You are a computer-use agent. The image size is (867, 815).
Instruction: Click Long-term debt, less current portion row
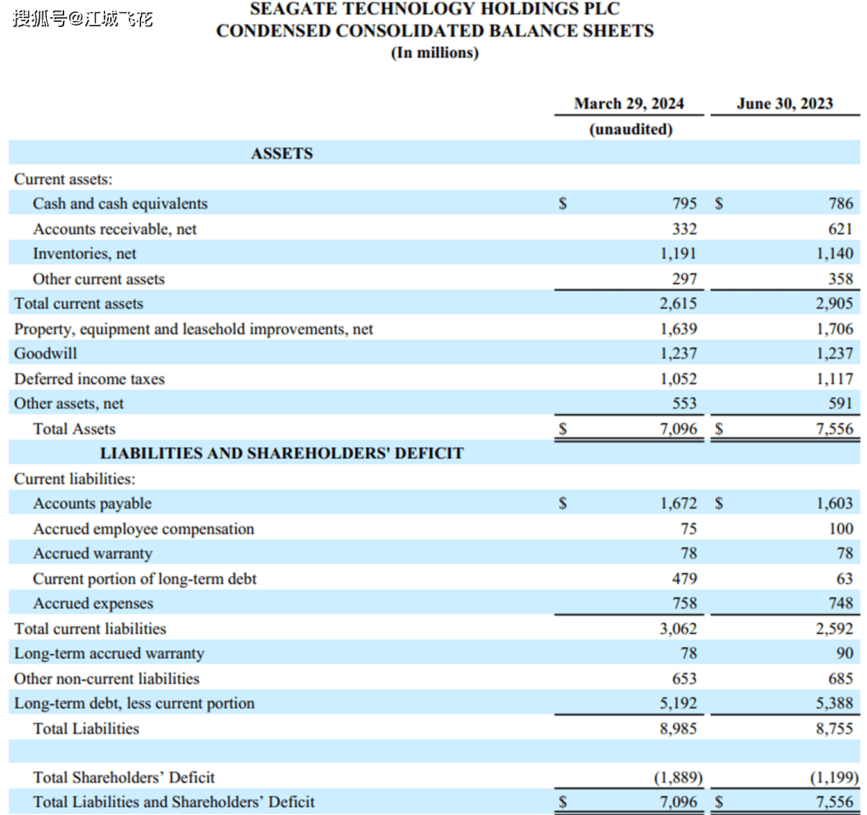pos(134,703)
